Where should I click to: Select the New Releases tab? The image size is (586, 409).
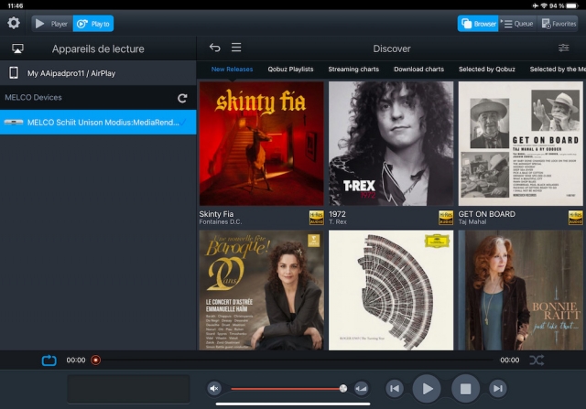232,70
